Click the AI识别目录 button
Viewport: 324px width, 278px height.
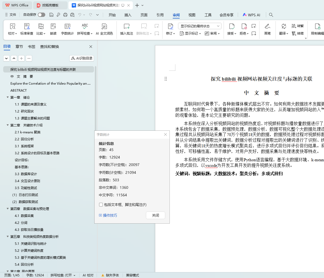(82, 58)
